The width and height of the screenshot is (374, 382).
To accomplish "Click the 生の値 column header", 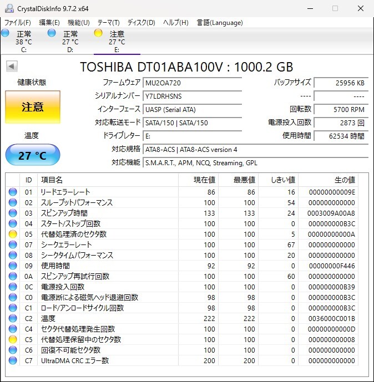I will click(x=328, y=180).
